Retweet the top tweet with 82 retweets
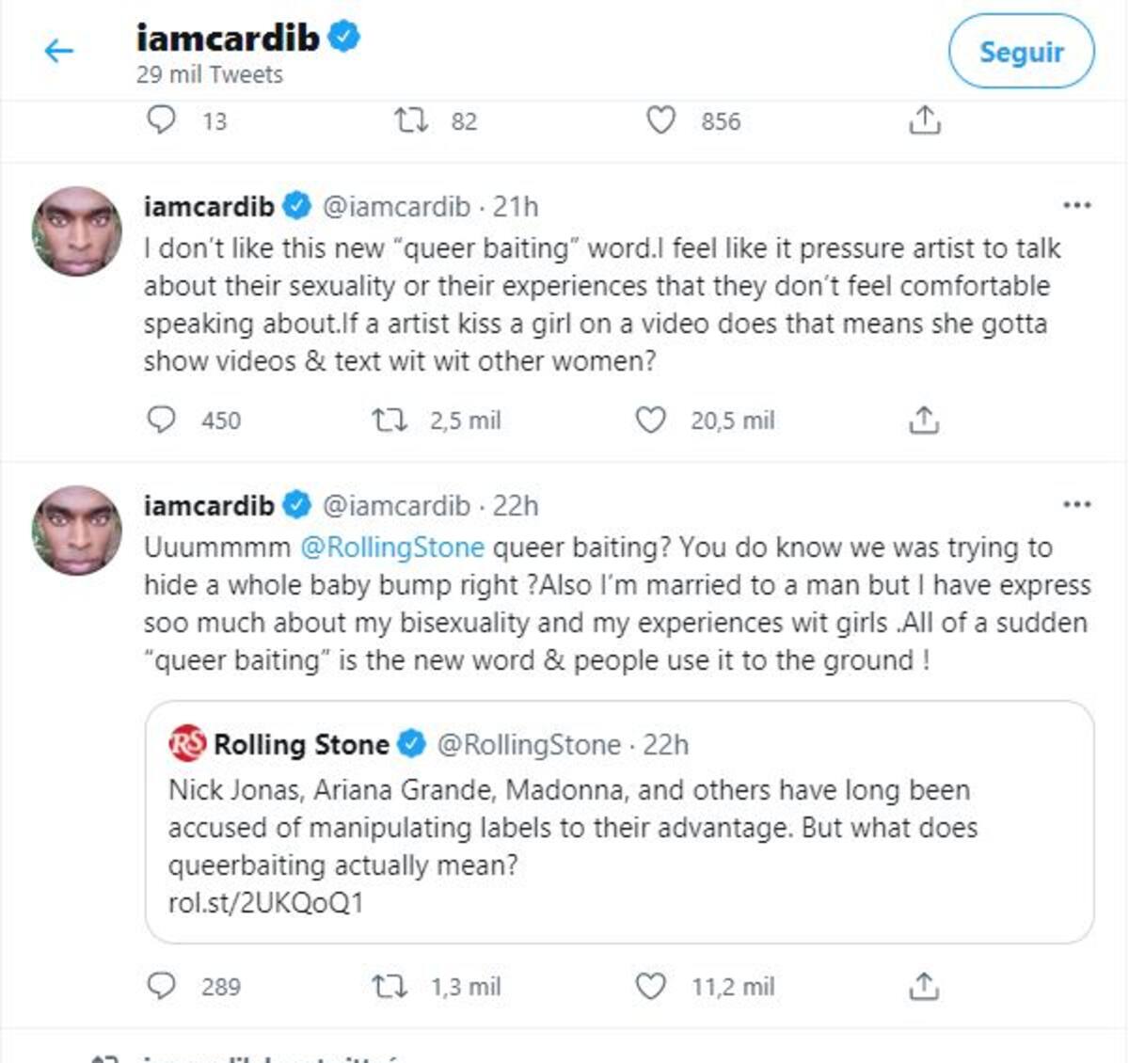Viewport: 1129px width, 1063px height. (x=410, y=120)
